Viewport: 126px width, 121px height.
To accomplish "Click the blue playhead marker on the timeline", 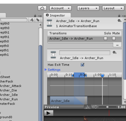I will 103,76.
